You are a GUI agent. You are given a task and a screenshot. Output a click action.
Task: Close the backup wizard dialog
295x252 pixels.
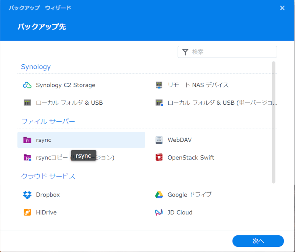(282, 8)
